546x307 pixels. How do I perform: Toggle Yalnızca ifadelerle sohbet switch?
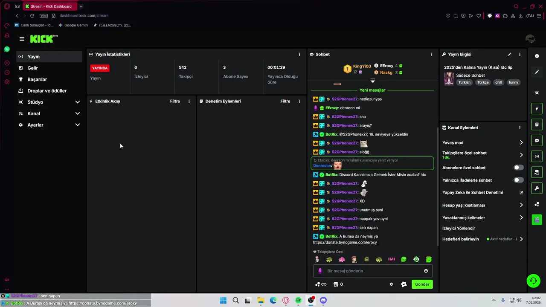point(518,180)
